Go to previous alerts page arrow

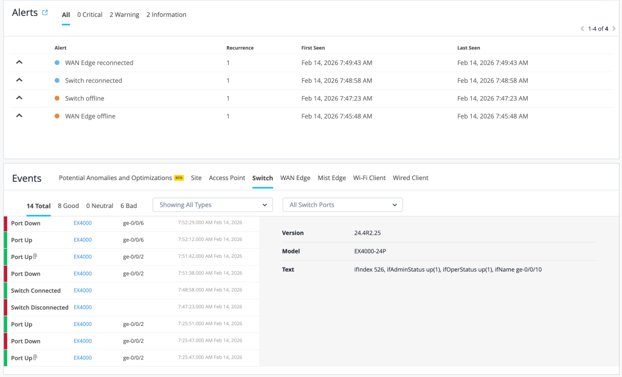pyautogui.click(x=582, y=29)
